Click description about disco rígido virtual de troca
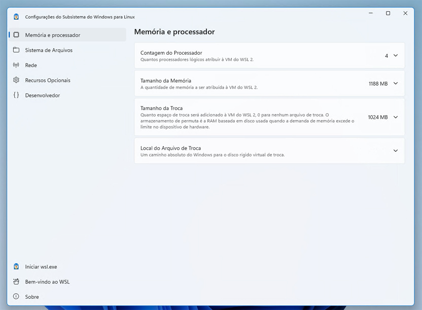The height and width of the screenshot is (310, 422). click(213, 155)
